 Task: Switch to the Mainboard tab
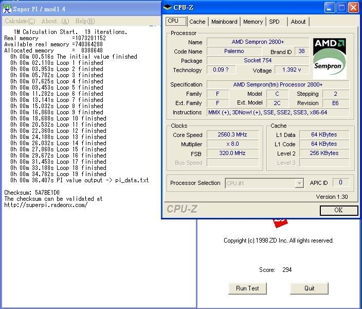(x=224, y=22)
